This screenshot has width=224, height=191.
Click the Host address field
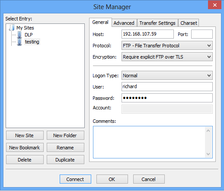tap(147, 34)
